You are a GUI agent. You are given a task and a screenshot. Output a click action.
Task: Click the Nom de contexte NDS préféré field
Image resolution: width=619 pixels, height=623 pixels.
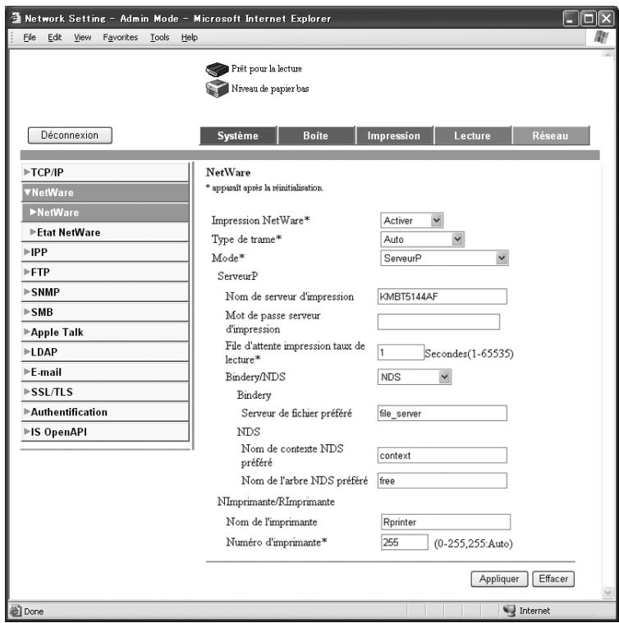pyautogui.click(x=442, y=456)
